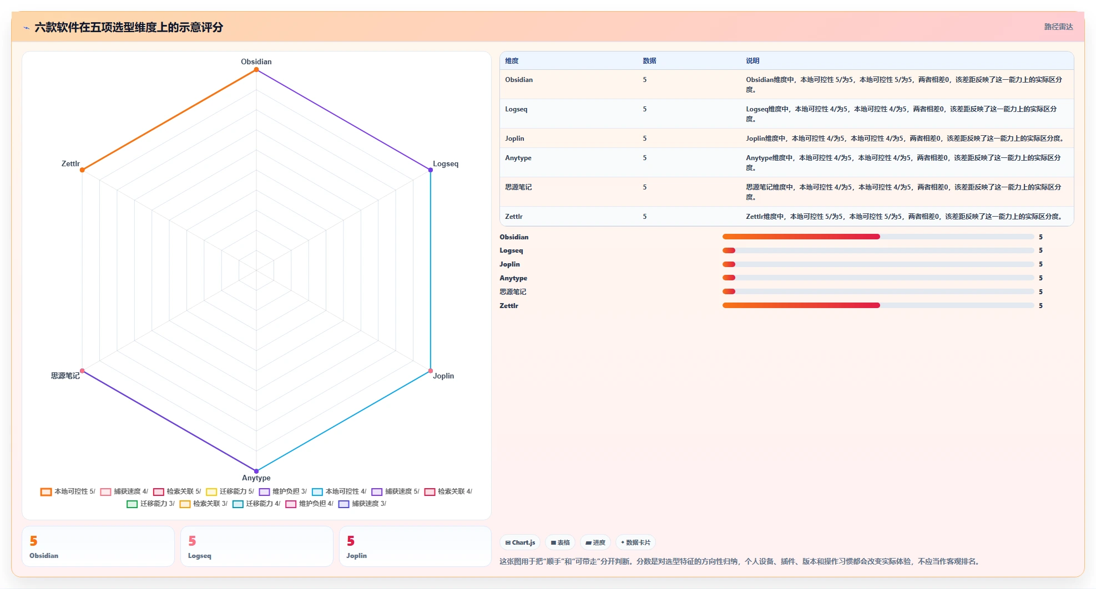
Task: Click the teal swatch for 迁移能力 4/
Action: point(238,504)
